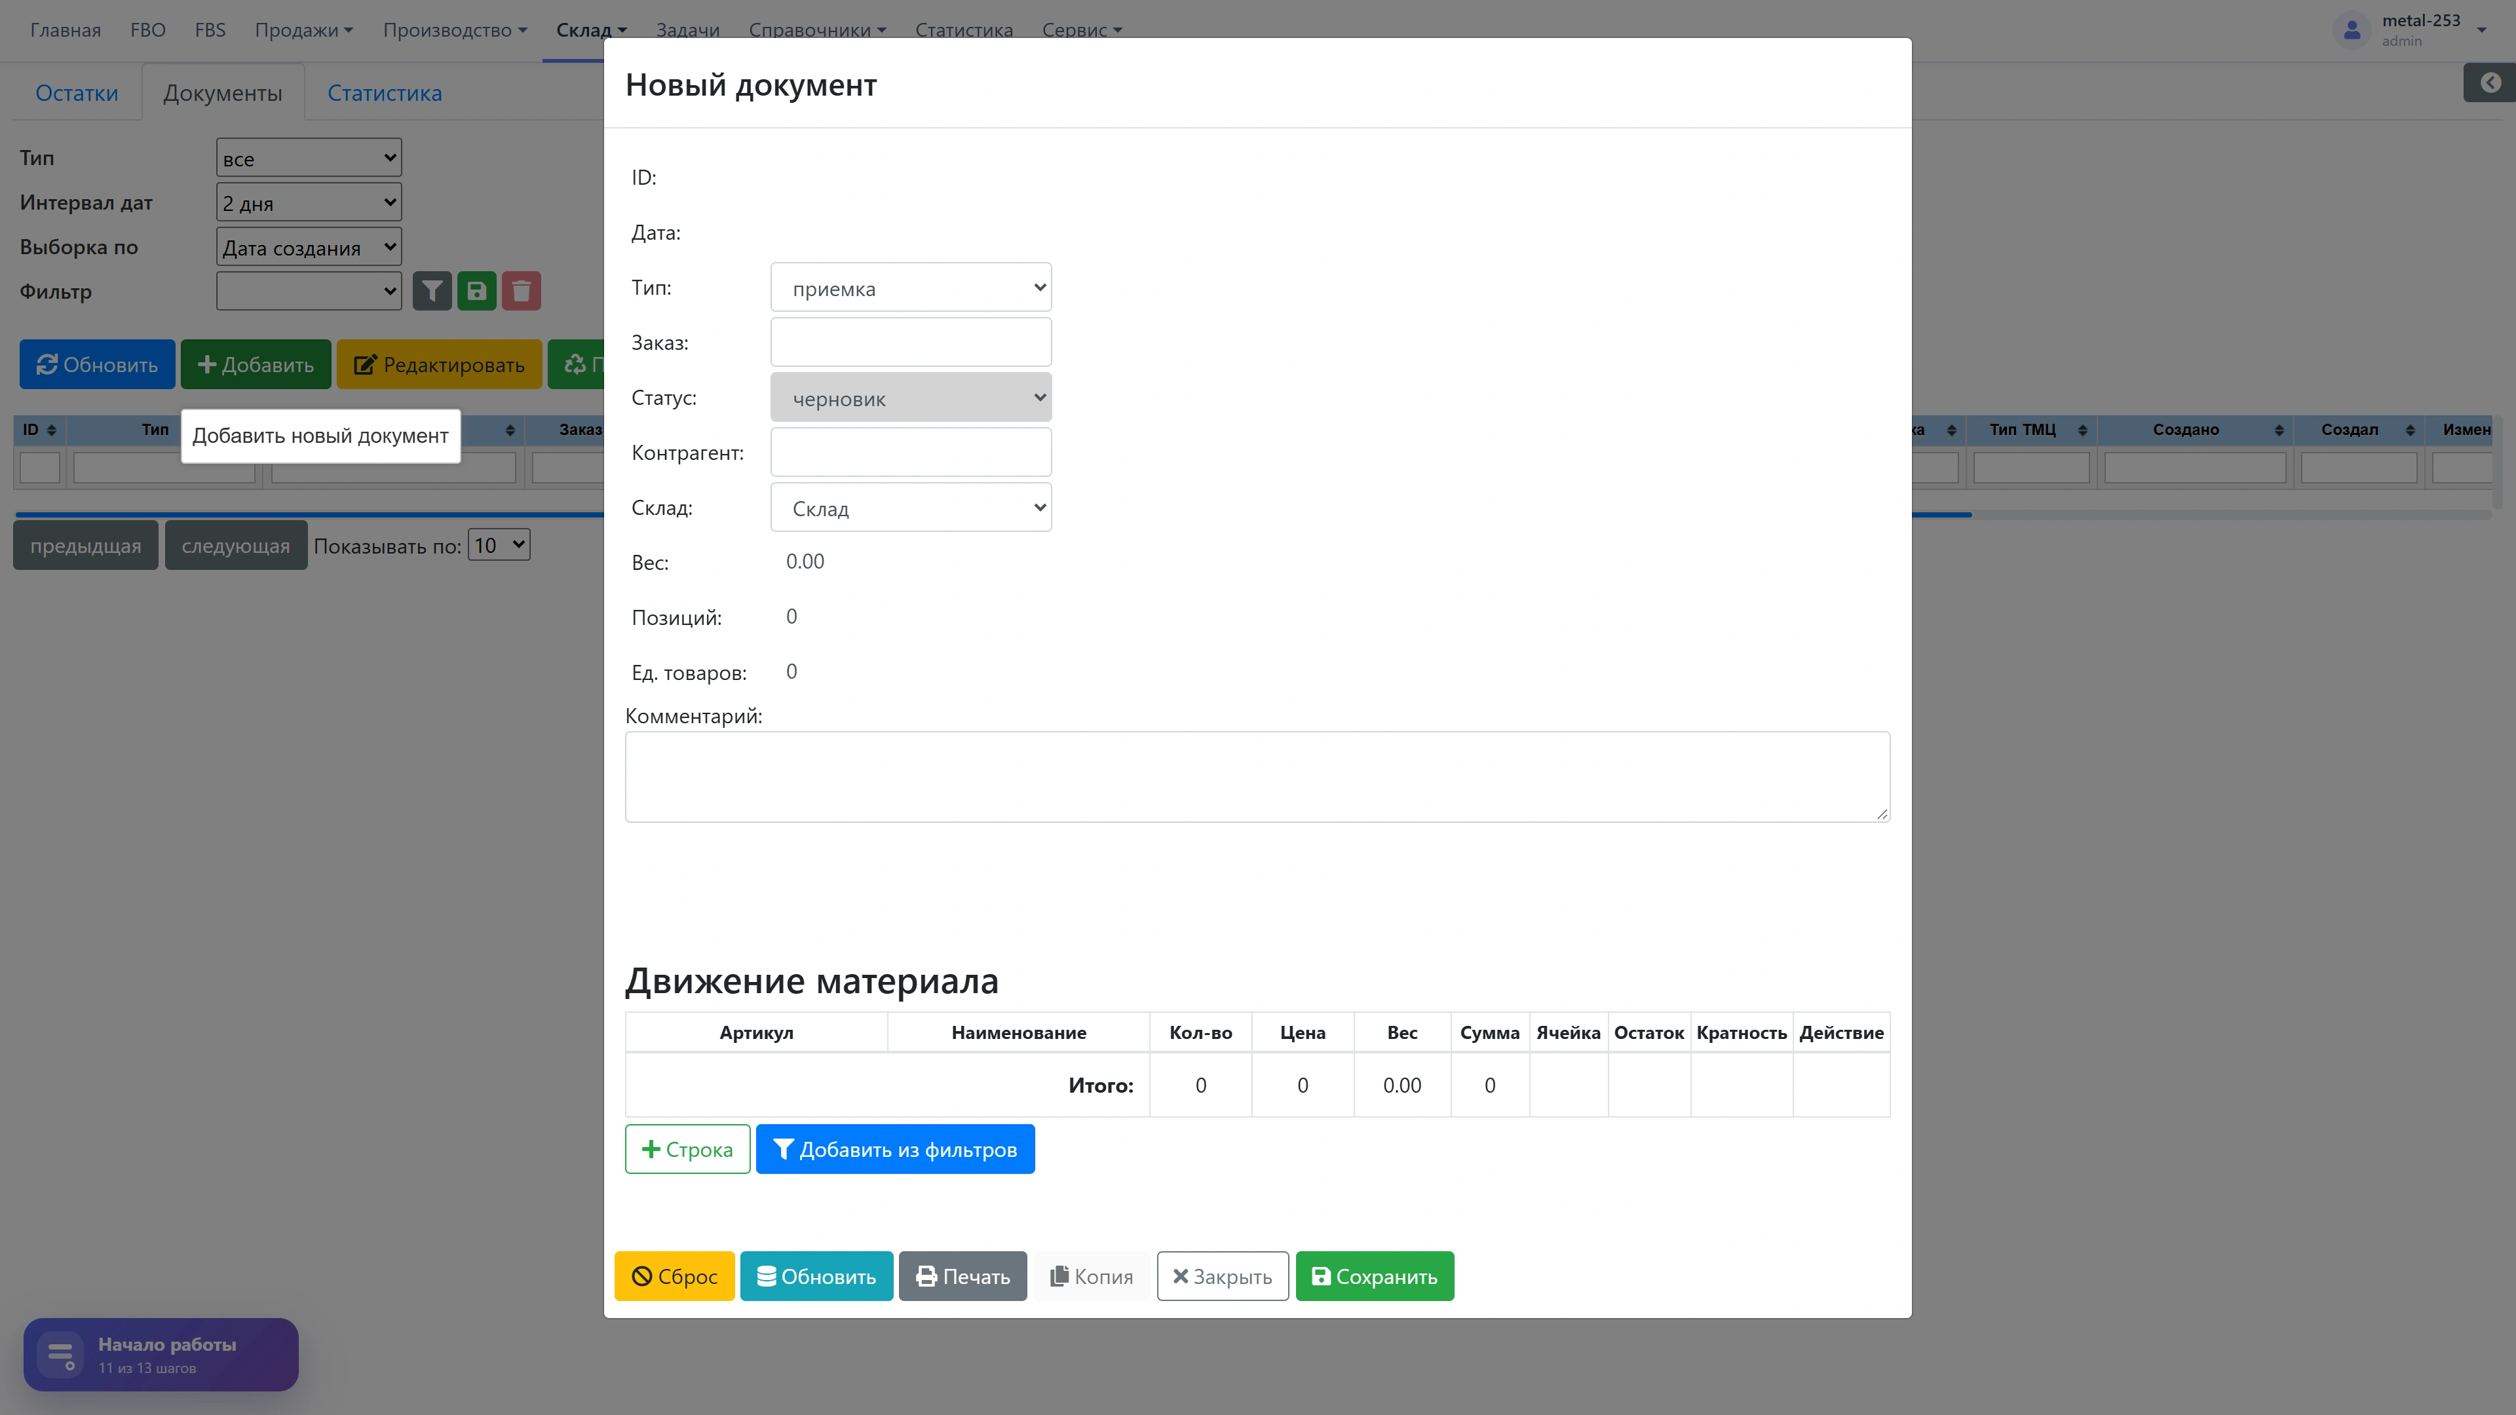Delete filter with the red trash icon
The image size is (2516, 1415).
(522, 291)
